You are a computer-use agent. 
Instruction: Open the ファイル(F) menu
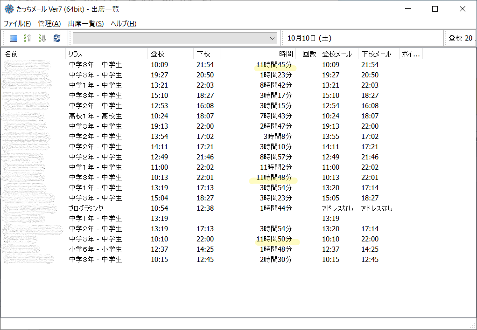click(x=17, y=24)
